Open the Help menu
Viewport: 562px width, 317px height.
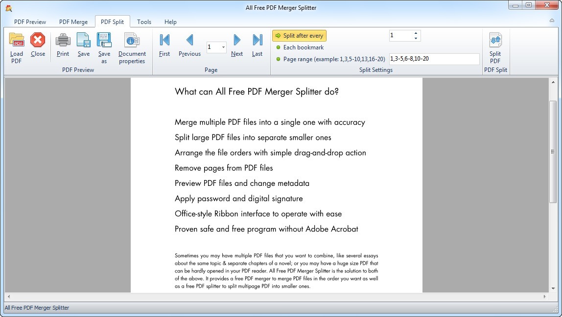pos(170,22)
